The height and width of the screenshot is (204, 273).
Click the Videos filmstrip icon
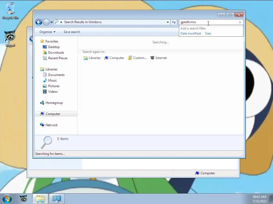coord(45,92)
